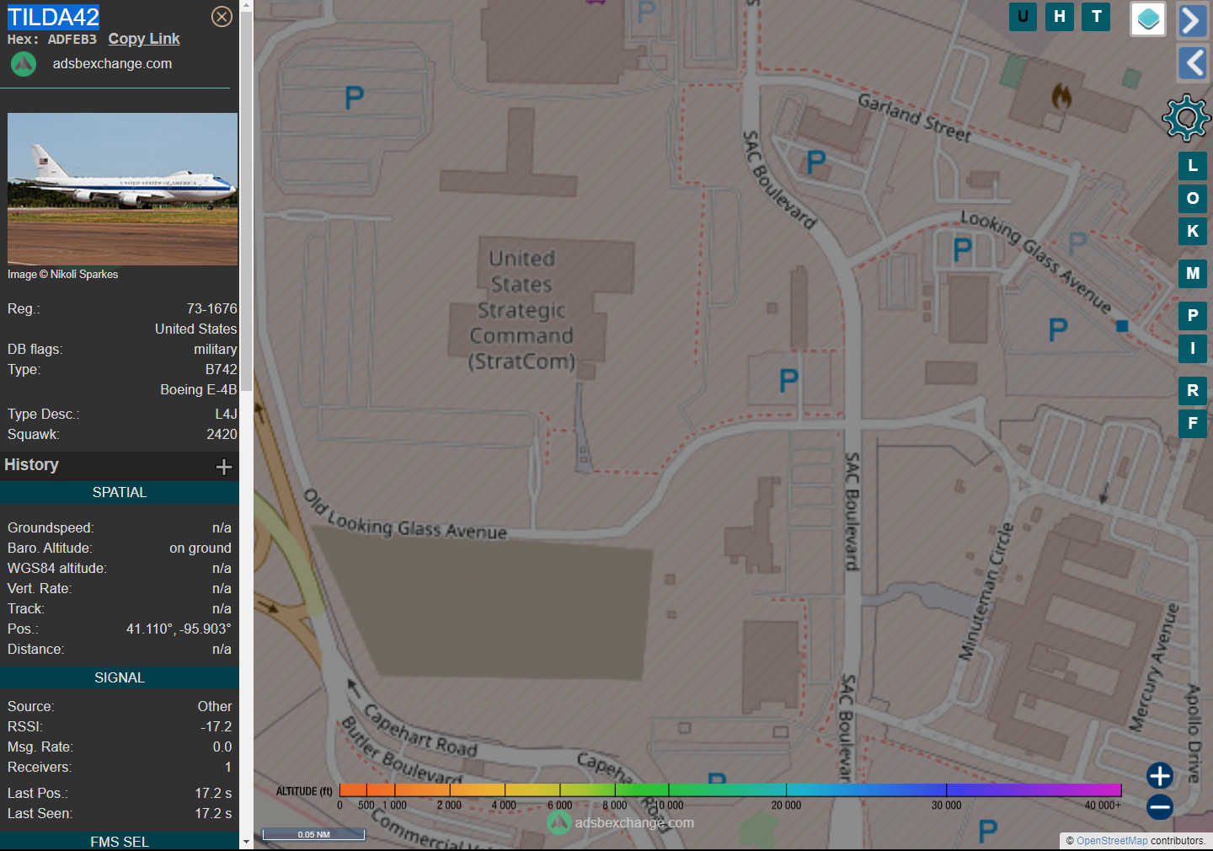Toggle the I map option button
Screen dimensions: 1213x851
pyautogui.click(x=1193, y=349)
